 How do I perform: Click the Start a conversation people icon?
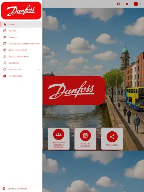[5, 57]
